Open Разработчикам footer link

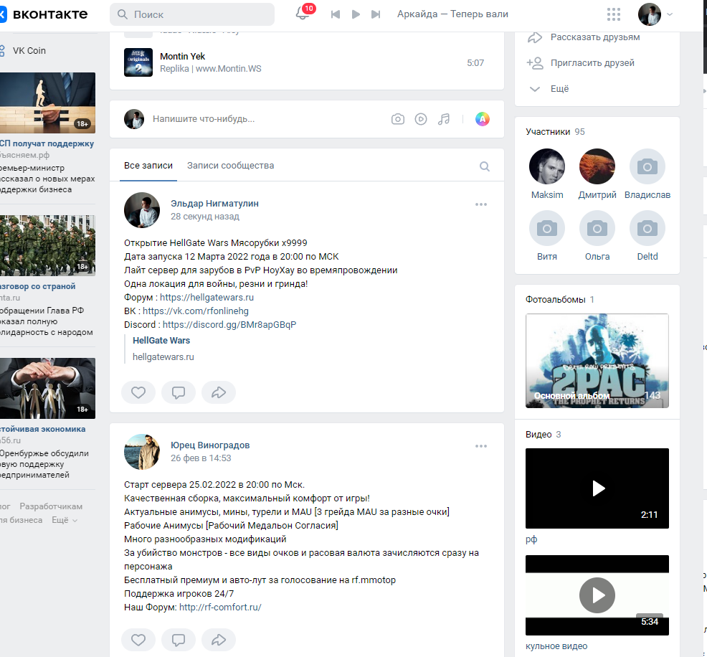click(x=51, y=506)
